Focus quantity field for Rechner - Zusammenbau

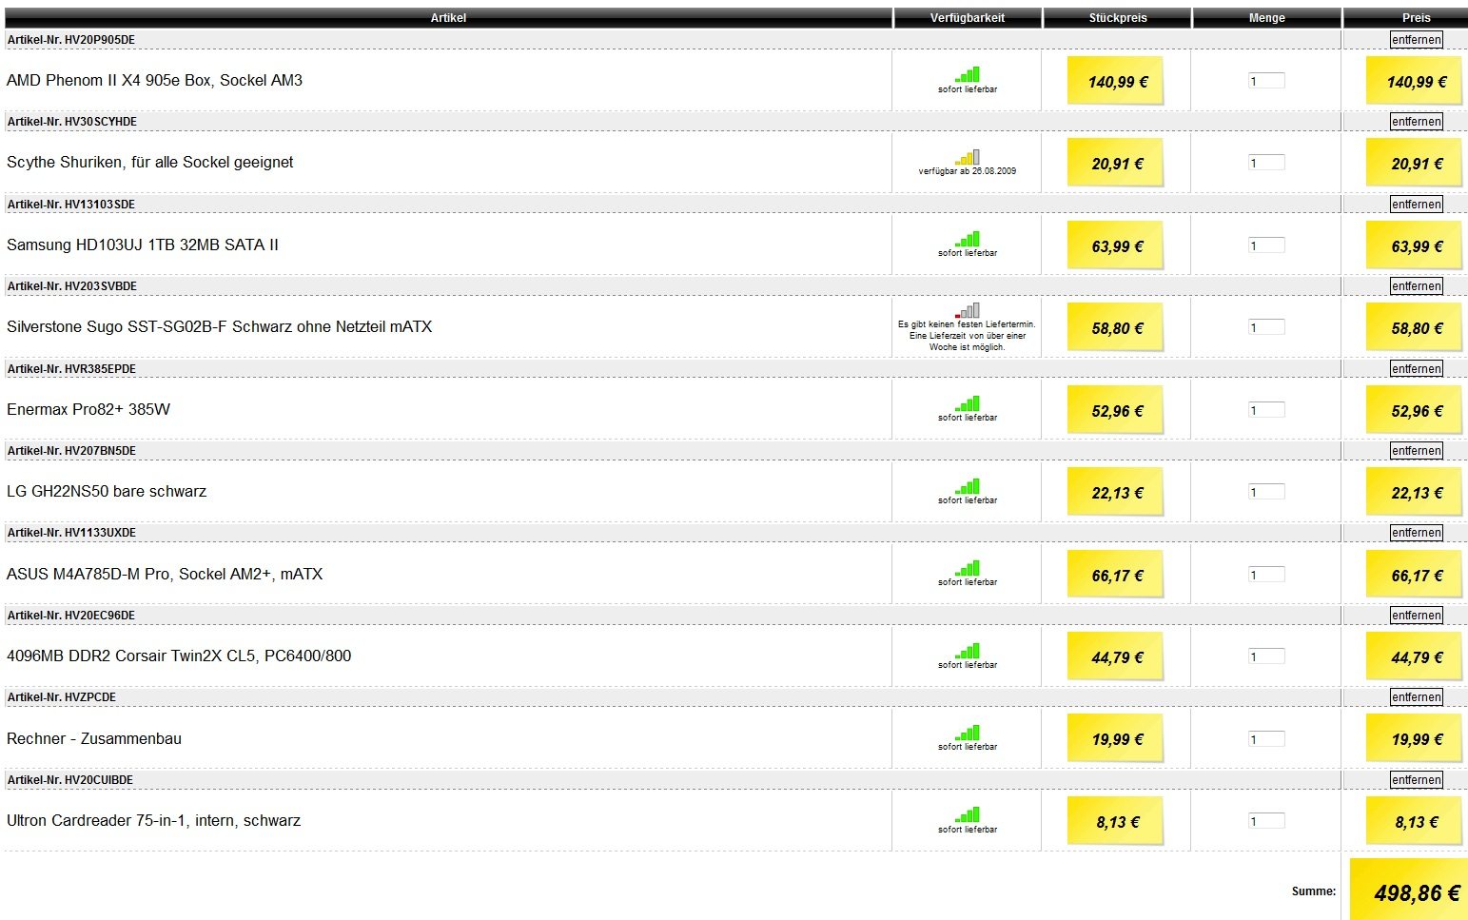click(x=1266, y=739)
